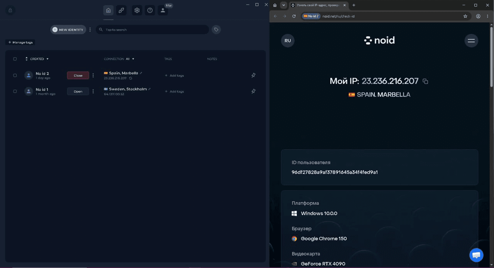The image size is (494, 268).
Task: Expand browser tab search dropdown arrow
Action: pyautogui.click(x=284, y=5)
